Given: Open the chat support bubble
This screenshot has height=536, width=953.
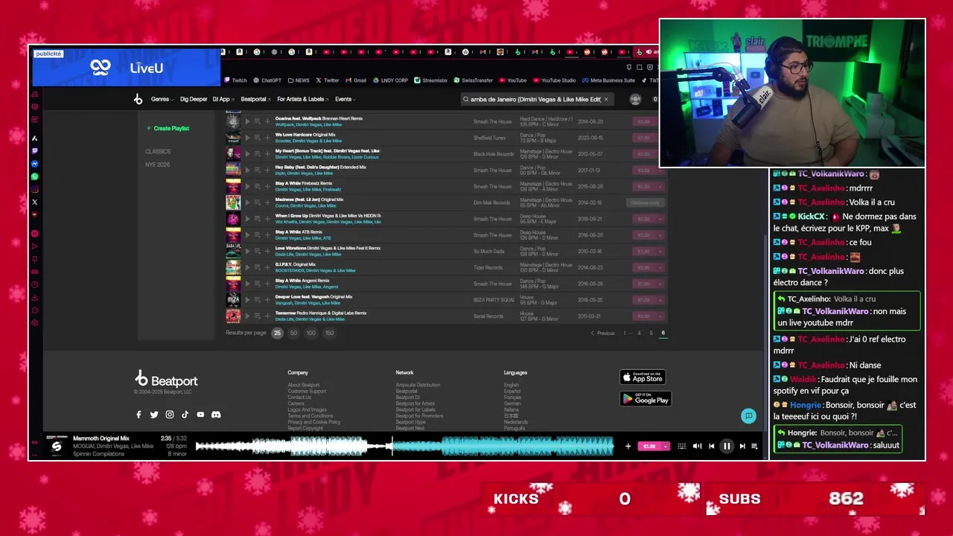Looking at the screenshot, I should click(749, 416).
